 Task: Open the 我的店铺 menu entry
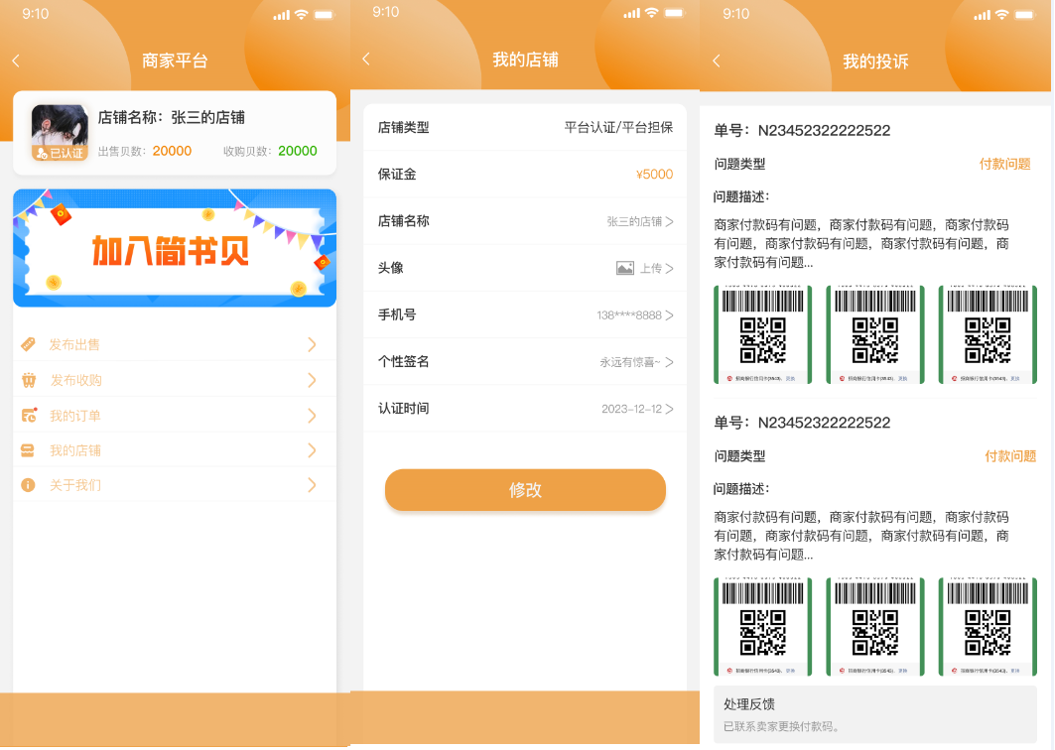coord(175,450)
